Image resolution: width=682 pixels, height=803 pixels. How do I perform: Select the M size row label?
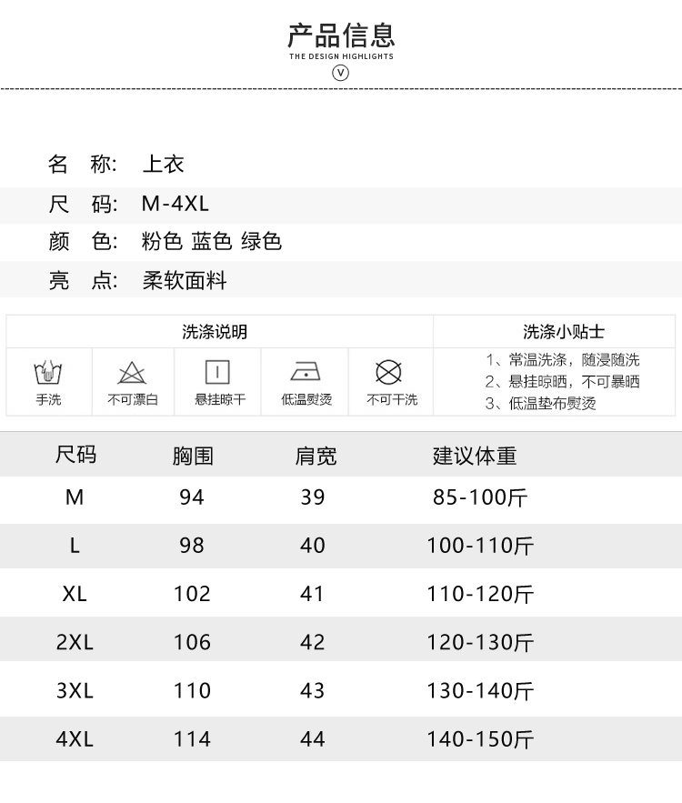(x=75, y=497)
